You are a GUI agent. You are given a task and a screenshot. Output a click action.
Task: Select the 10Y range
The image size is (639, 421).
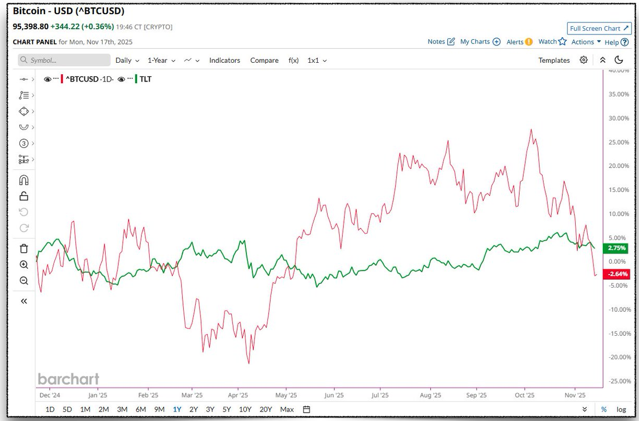(x=245, y=409)
